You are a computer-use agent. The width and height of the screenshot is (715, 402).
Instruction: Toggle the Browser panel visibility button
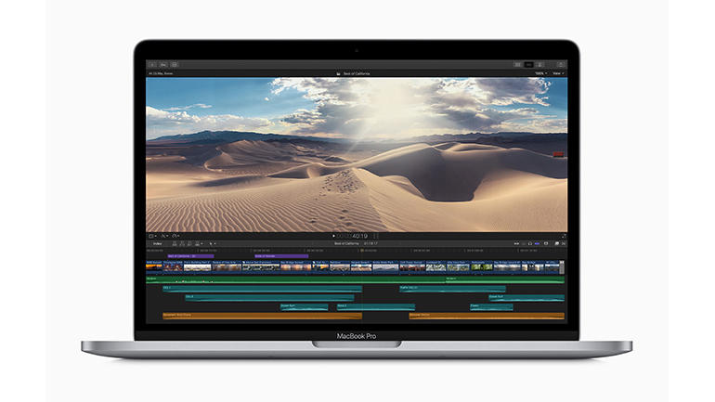[517, 65]
